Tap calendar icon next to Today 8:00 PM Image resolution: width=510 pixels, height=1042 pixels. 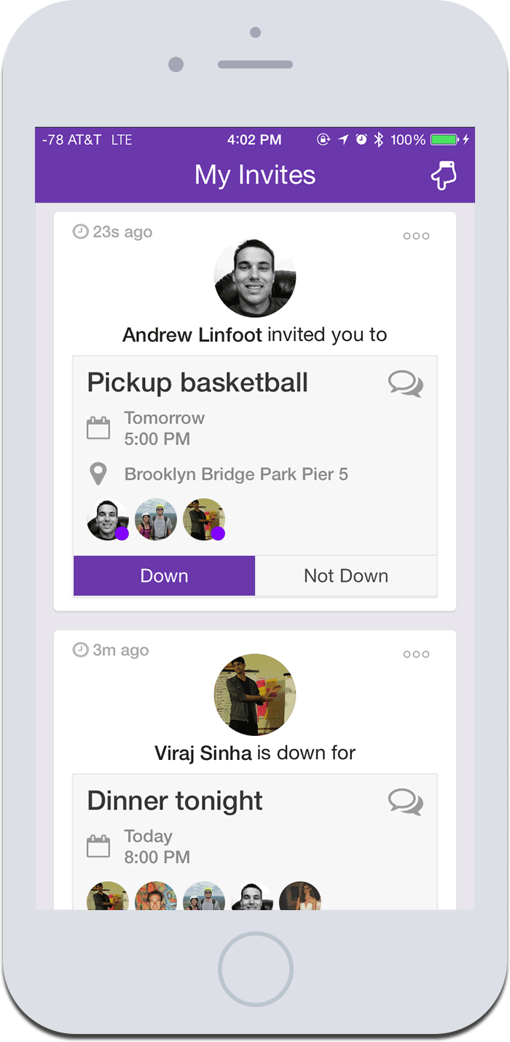pyautogui.click(x=98, y=847)
